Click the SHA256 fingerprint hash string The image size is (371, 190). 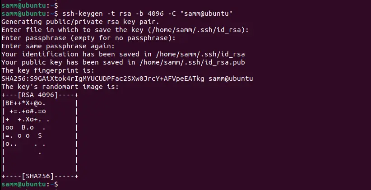point(103,79)
